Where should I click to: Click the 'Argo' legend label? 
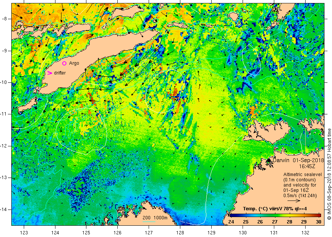[74, 63]
